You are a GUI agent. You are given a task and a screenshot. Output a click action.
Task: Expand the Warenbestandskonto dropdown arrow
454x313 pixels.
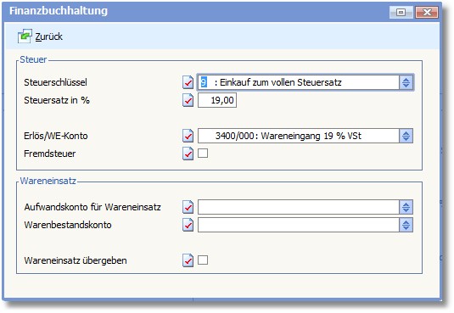(x=406, y=225)
